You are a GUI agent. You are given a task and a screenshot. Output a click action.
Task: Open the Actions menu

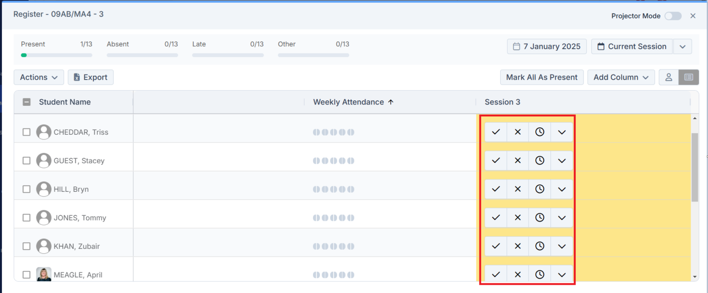pos(38,77)
